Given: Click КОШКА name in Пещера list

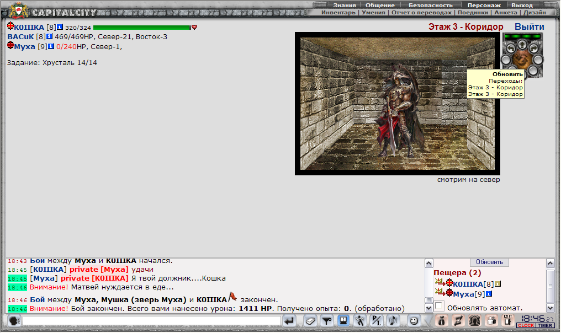Looking at the screenshot, I should point(468,284).
